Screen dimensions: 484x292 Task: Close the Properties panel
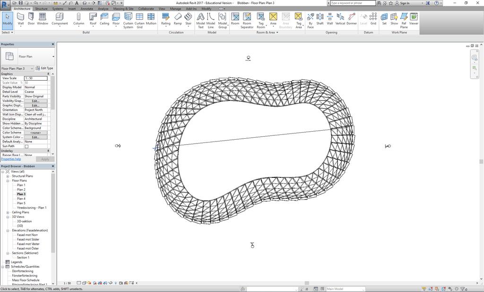coord(53,44)
